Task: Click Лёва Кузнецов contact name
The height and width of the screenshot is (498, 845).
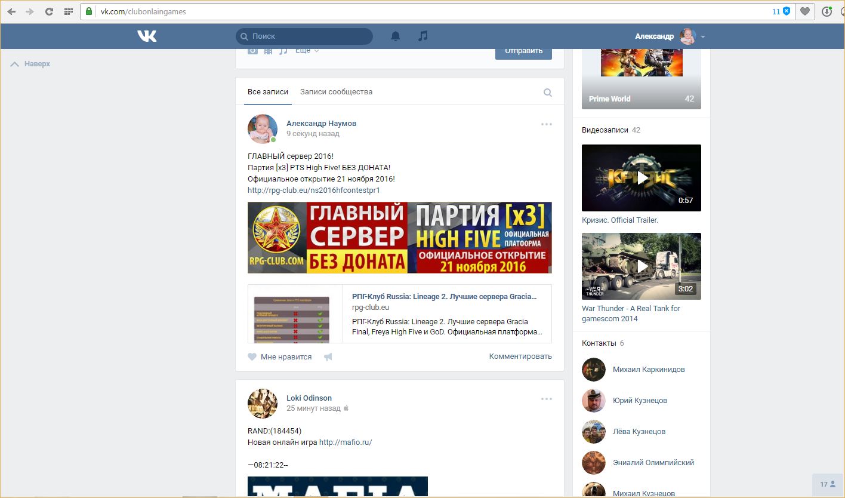Action: point(639,432)
